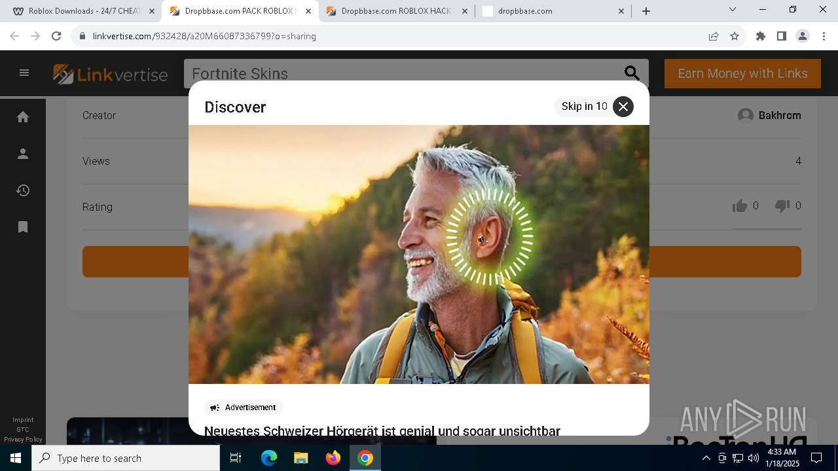838x471 pixels.
Task: Open the Imprint link
Action: pos(23,420)
